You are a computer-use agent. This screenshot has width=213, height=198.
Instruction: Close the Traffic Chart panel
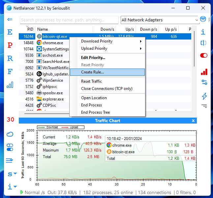coord(193,121)
